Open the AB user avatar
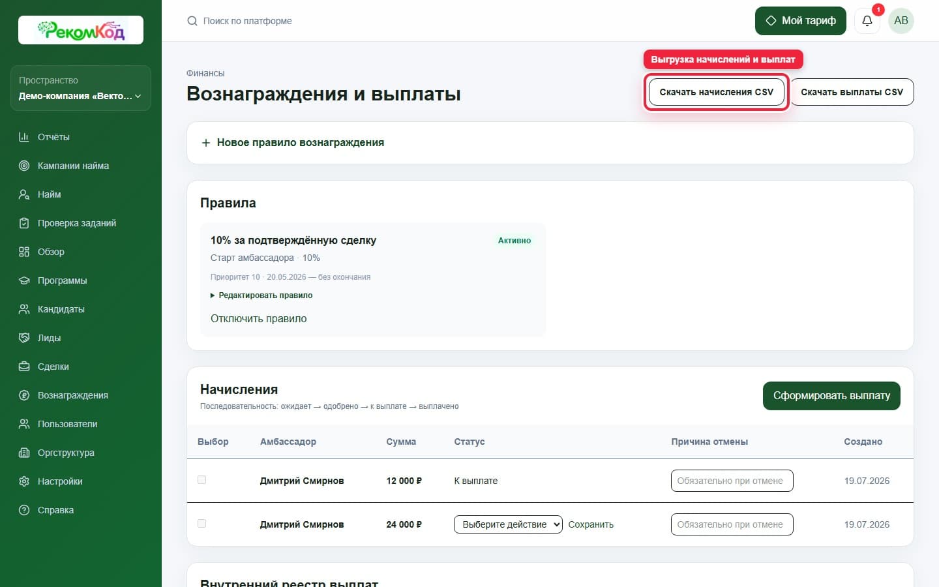939x587 pixels. point(901,21)
